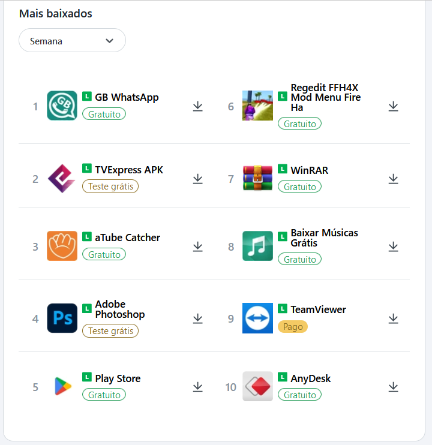Viewport: 432px width, 445px height.
Task: Download GB WhatsApp using arrow icon
Action: (197, 106)
